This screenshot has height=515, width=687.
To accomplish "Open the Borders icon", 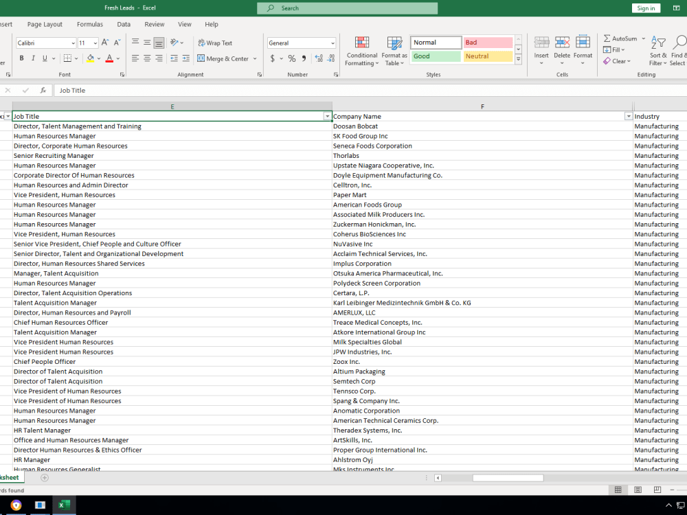I will click(67, 58).
